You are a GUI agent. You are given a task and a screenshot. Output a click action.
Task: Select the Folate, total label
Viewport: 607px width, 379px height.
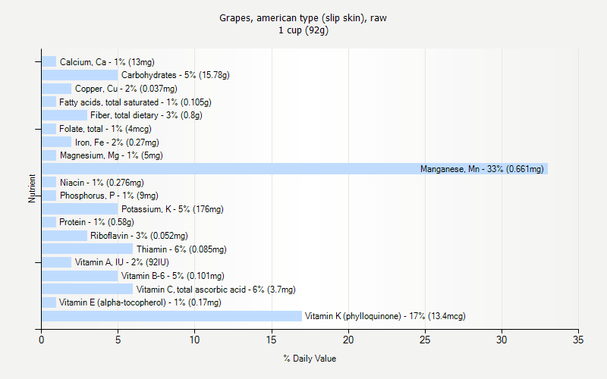(105, 129)
